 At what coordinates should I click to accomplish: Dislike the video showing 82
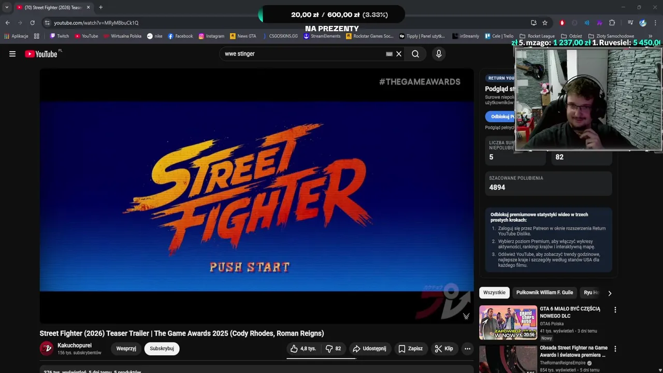(x=333, y=349)
